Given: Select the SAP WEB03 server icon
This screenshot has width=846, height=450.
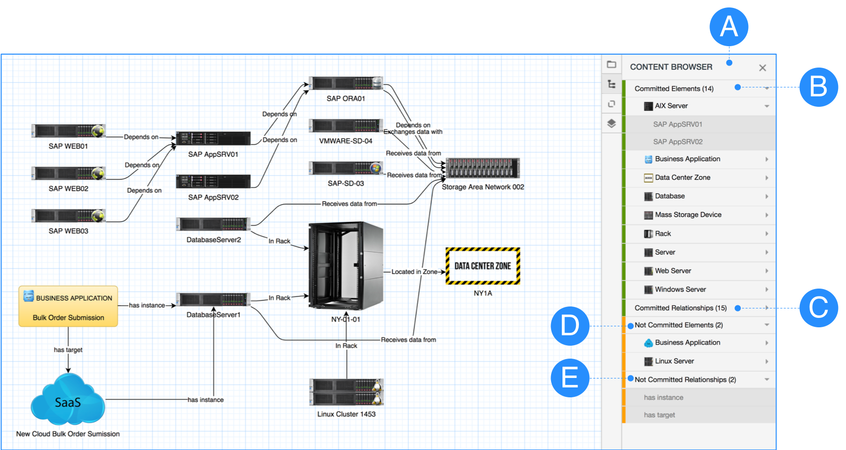Looking at the screenshot, I should pyautogui.click(x=69, y=216).
